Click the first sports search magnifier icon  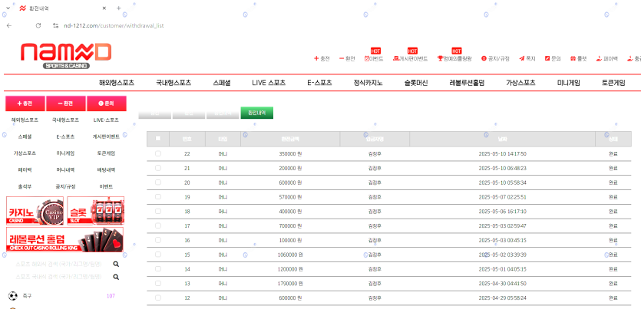tap(116, 264)
